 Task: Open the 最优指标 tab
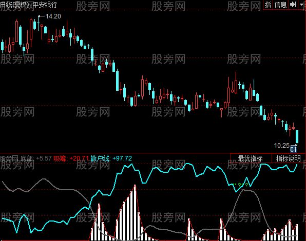pyautogui.click(x=251, y=158)
